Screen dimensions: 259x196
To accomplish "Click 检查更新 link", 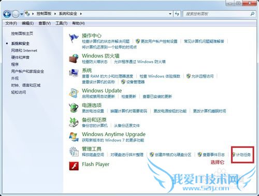I will (128, 96).
